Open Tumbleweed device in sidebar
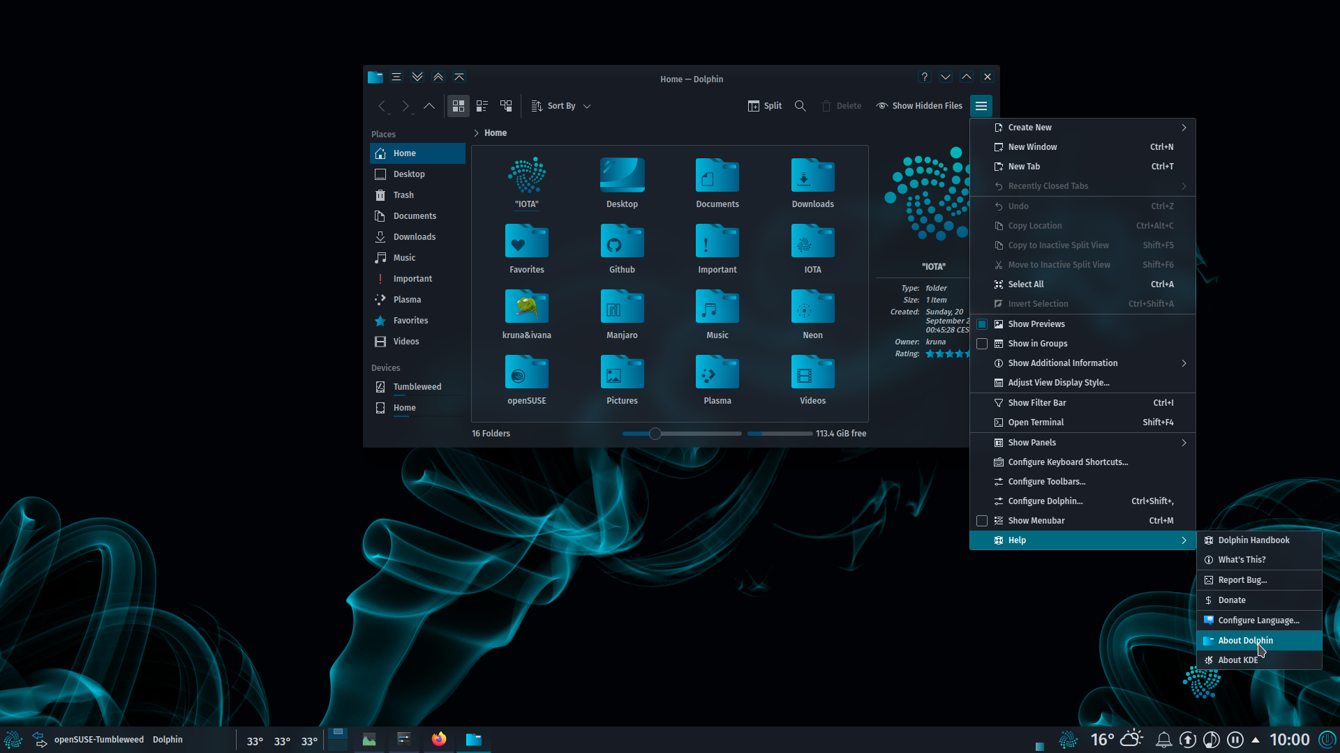Screen dimensions: 1340x753 417,387
